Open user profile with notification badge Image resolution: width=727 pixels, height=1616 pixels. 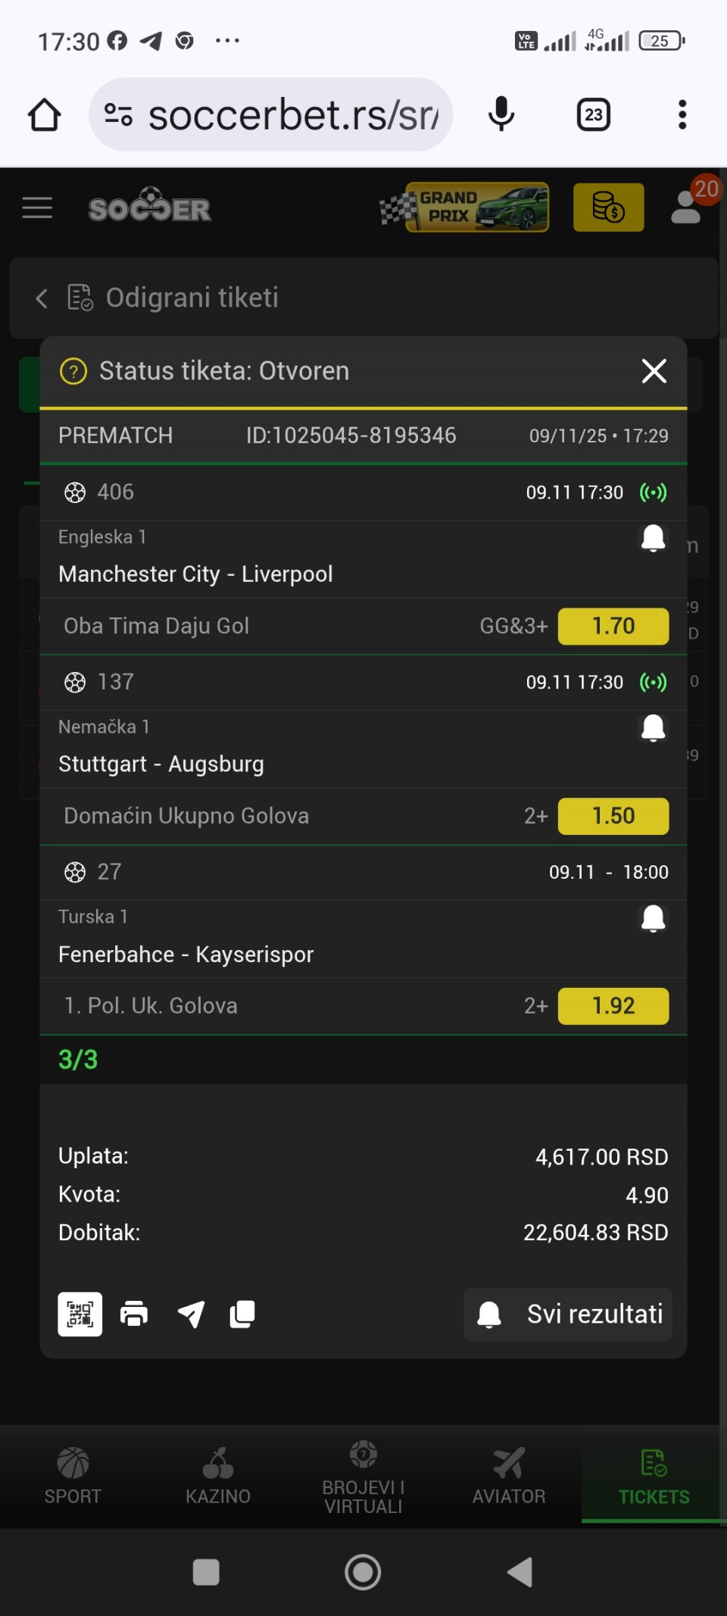coord(688,208)
